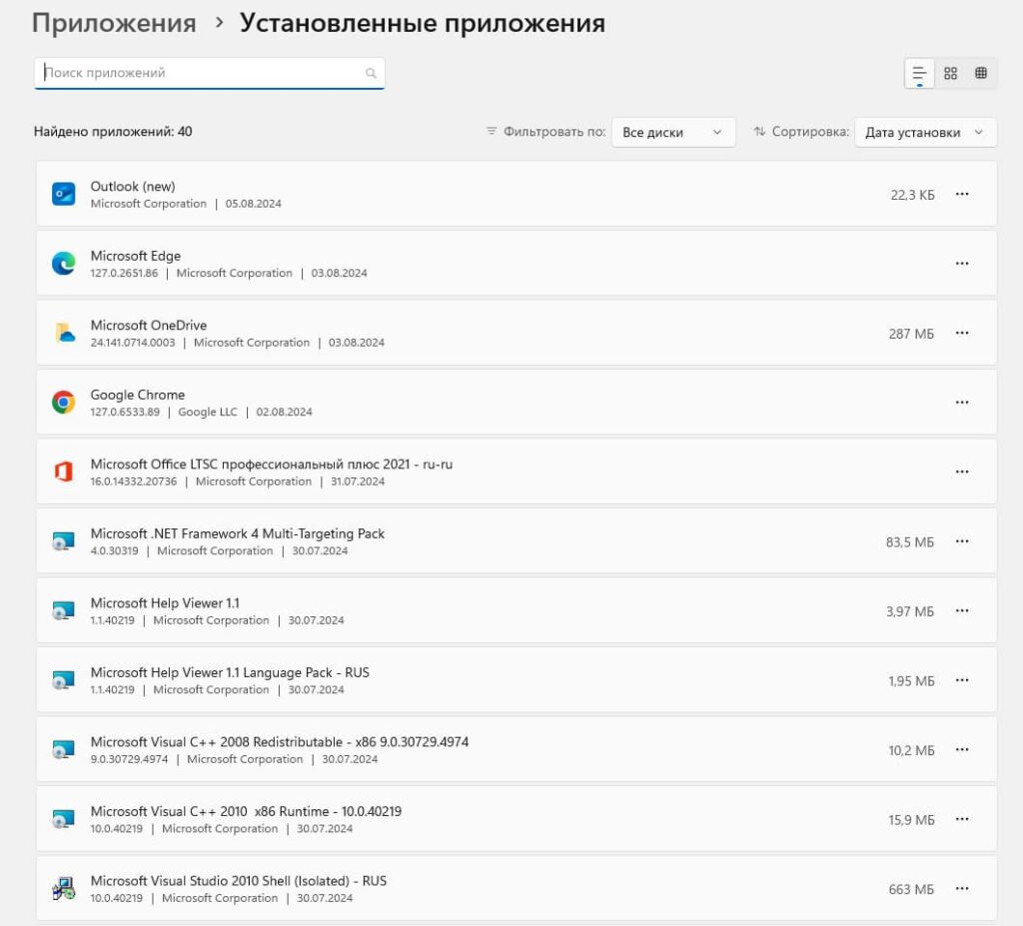The height and width of the screenshot is (926, 1023).
Task: Click the Visual C++ 2010 x86 Runtime icon
Action: pyautogui.click(x=63, y=819)
